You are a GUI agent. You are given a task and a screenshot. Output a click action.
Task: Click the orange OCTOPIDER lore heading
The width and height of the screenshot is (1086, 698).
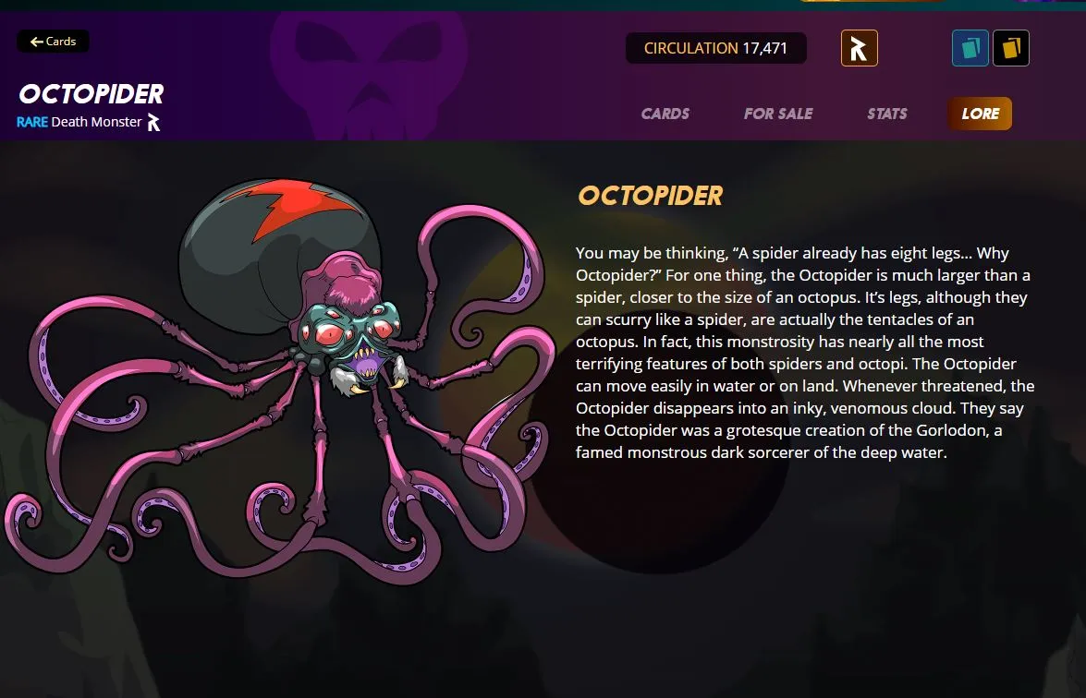coord(650,196)
